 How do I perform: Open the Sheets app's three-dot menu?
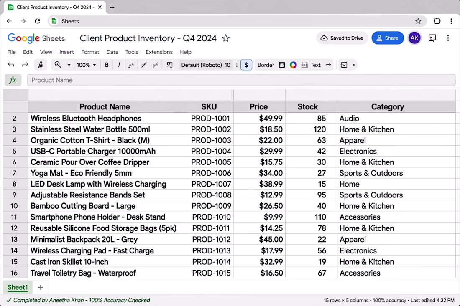[448, 38]
